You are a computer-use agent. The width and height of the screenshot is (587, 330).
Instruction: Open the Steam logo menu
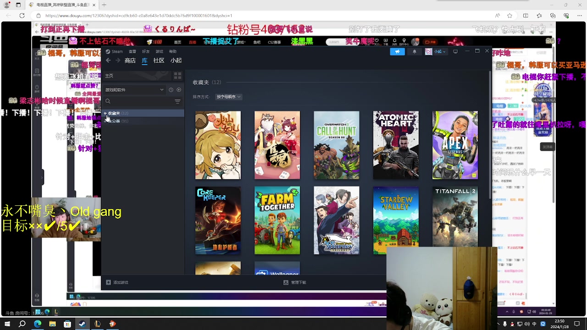click(114, 51)
